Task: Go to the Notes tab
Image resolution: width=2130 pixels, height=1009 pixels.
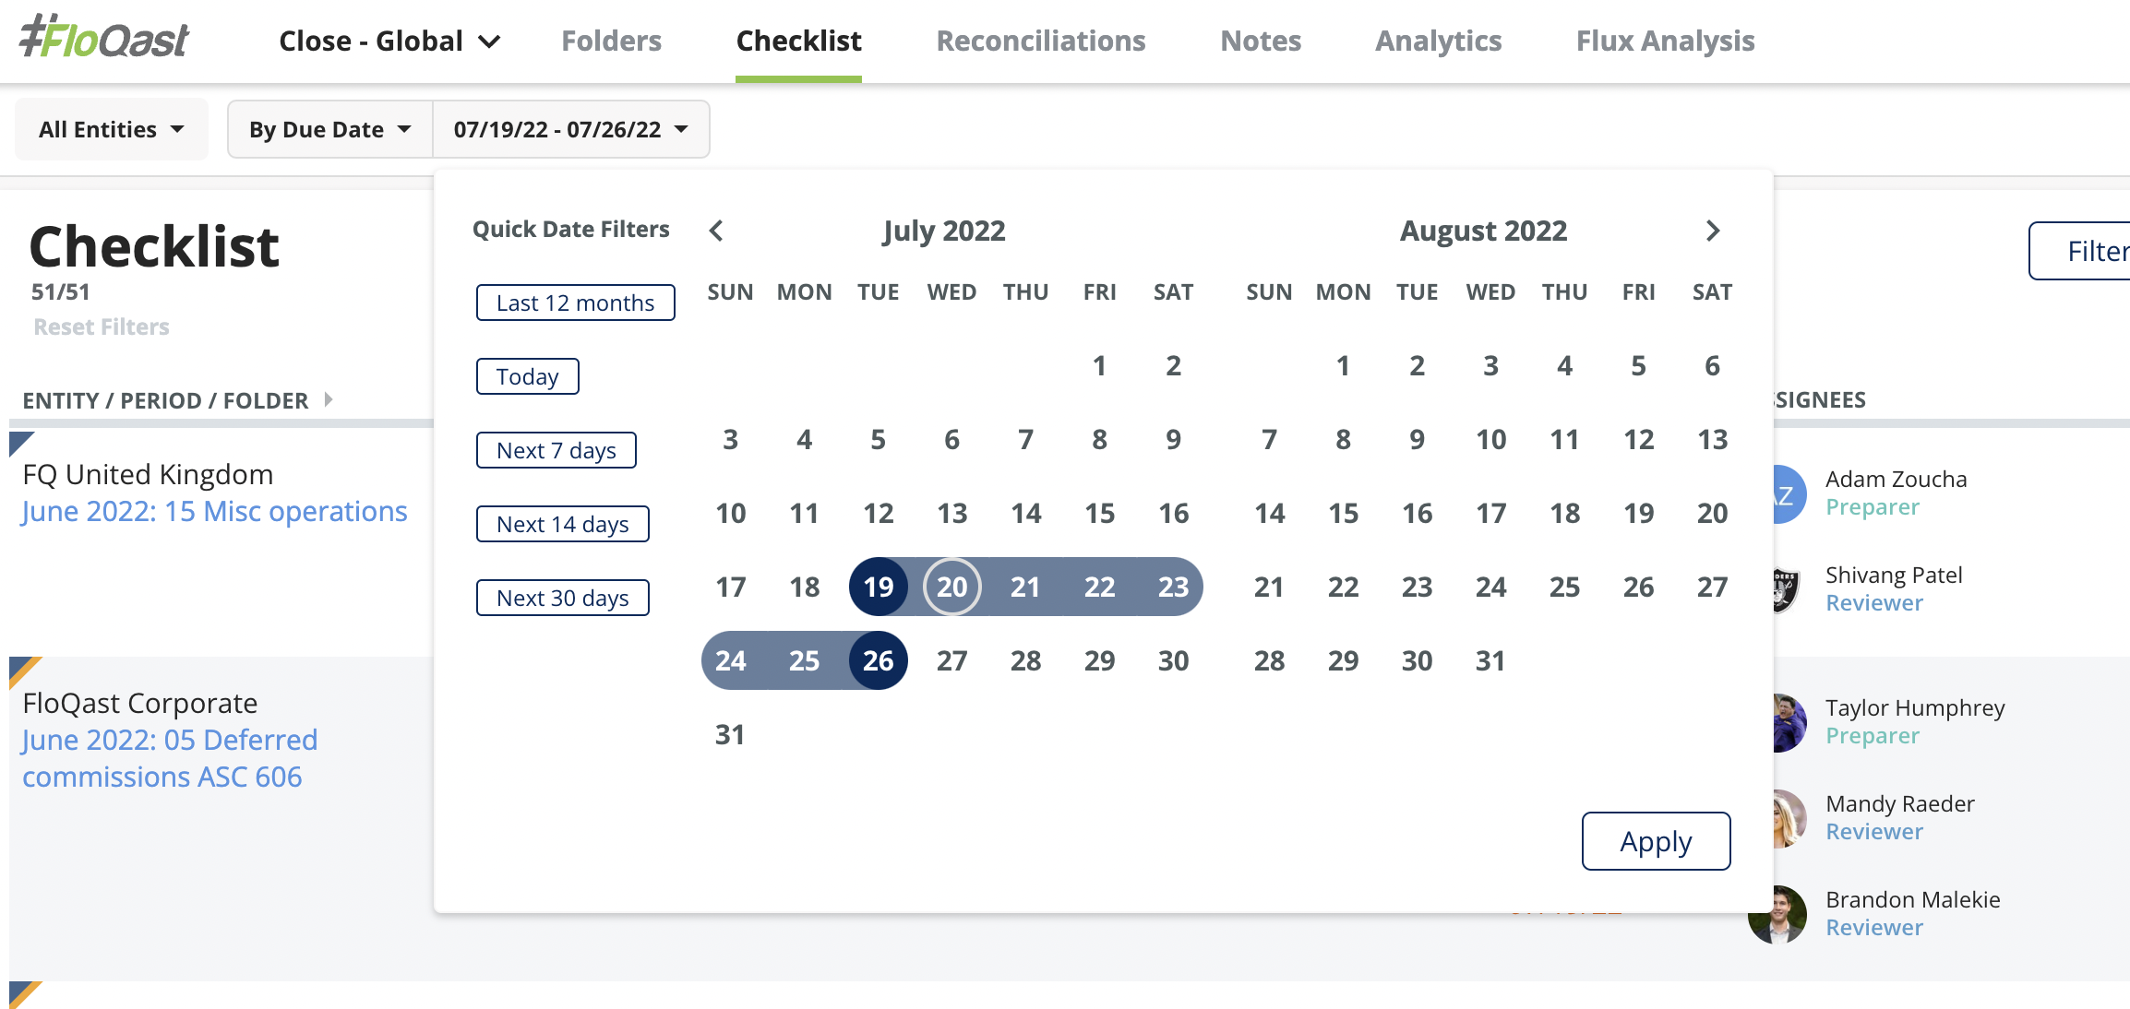Action: click(1261, 41)
